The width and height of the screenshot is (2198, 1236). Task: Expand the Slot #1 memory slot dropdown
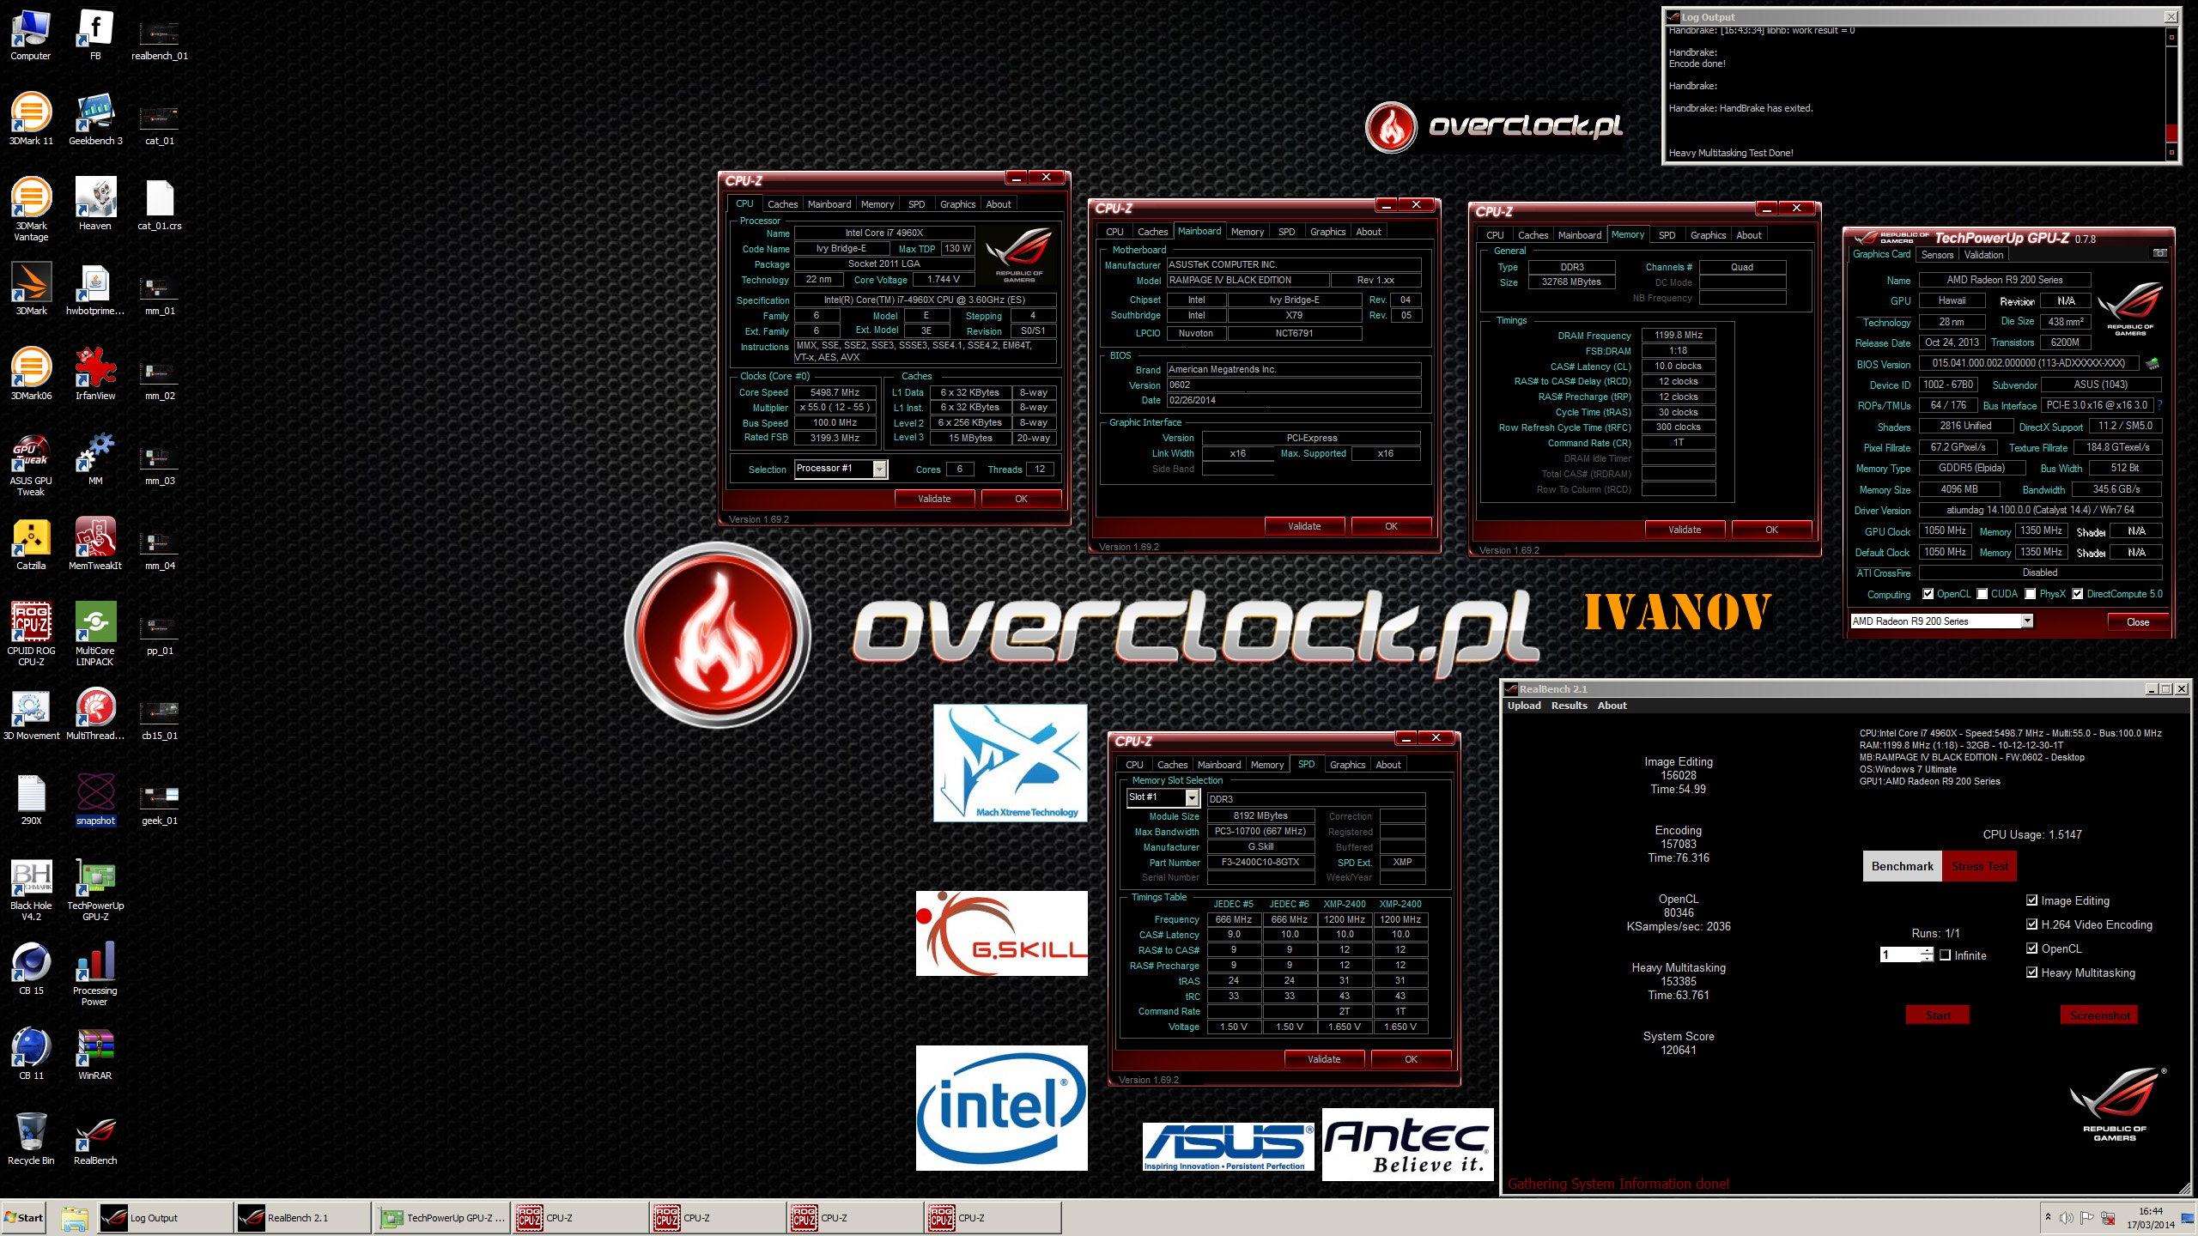[1192, 798]
